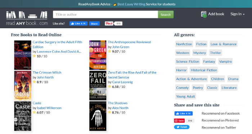Select the Fiction genre tag
The height and width of the screenshot is (134, 252).
(201, 44)
